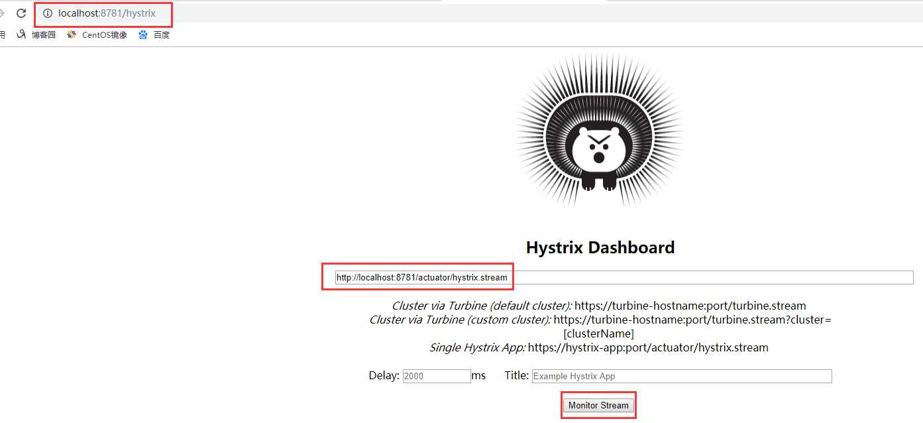
Task: Click the default cluster turbine.stream URL text
Action: click(x=690, y=306)
